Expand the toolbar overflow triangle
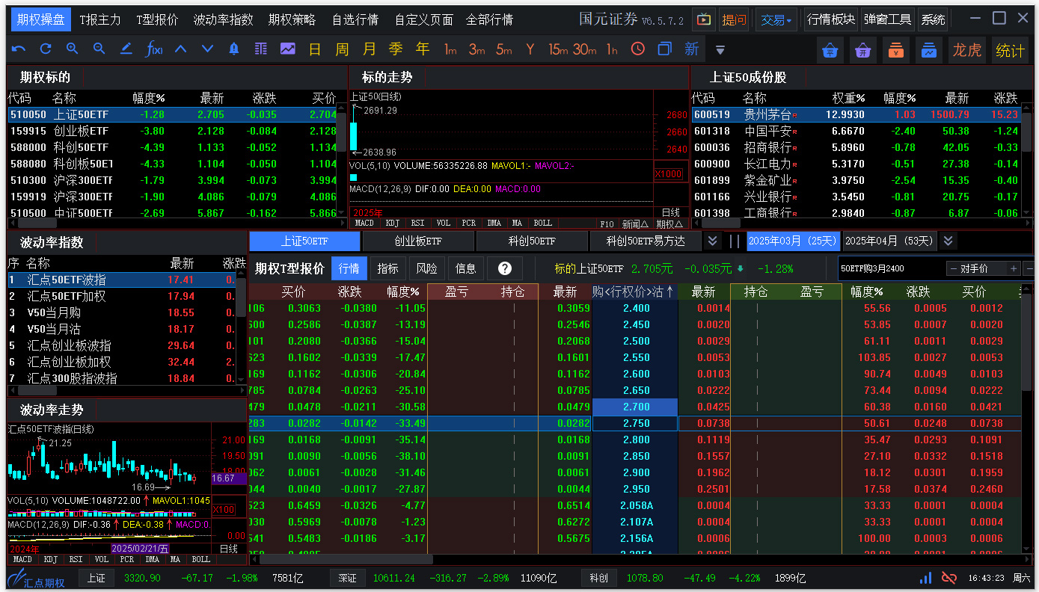Image resolution: width=1039 pixels, height=592 pixels. pyautogui.click(x=720, y=50)
